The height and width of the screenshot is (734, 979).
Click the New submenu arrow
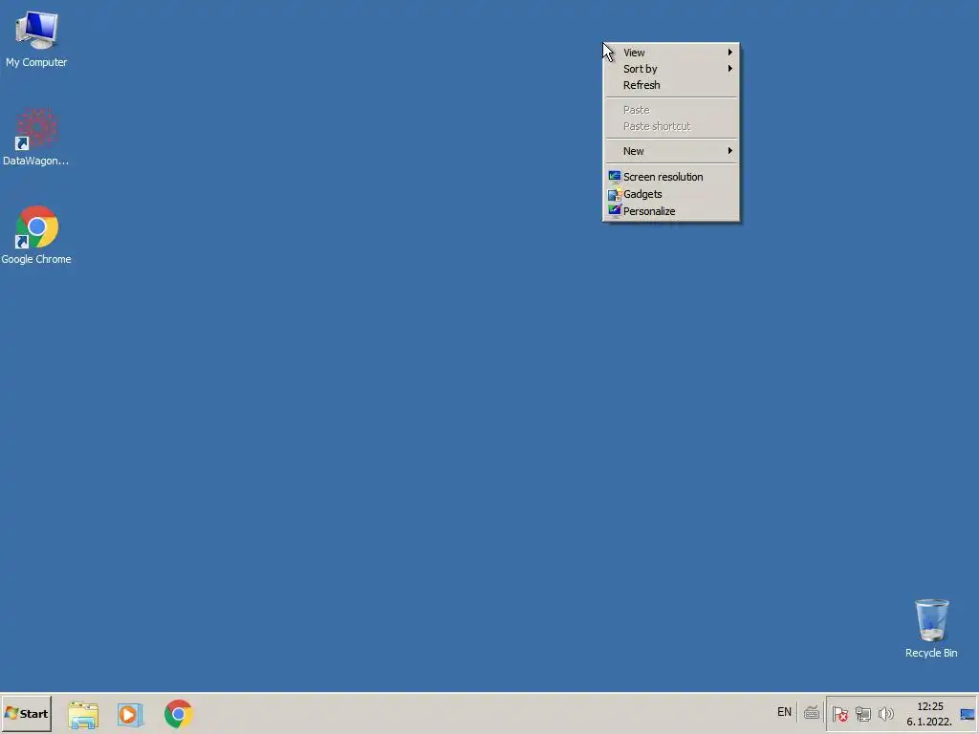pyautogui.click(x=729, y=151)
